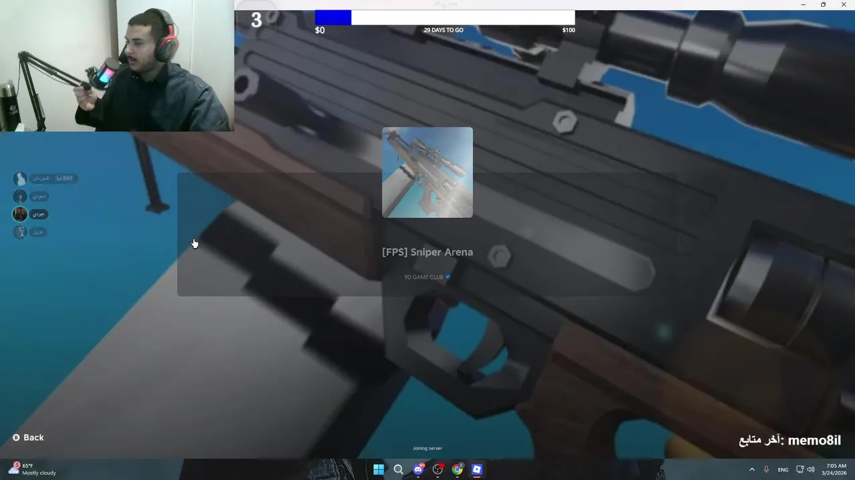Click the "Joining server" status text
The height and width of the screenshot is (480, 855).
(x=427, y=448)
